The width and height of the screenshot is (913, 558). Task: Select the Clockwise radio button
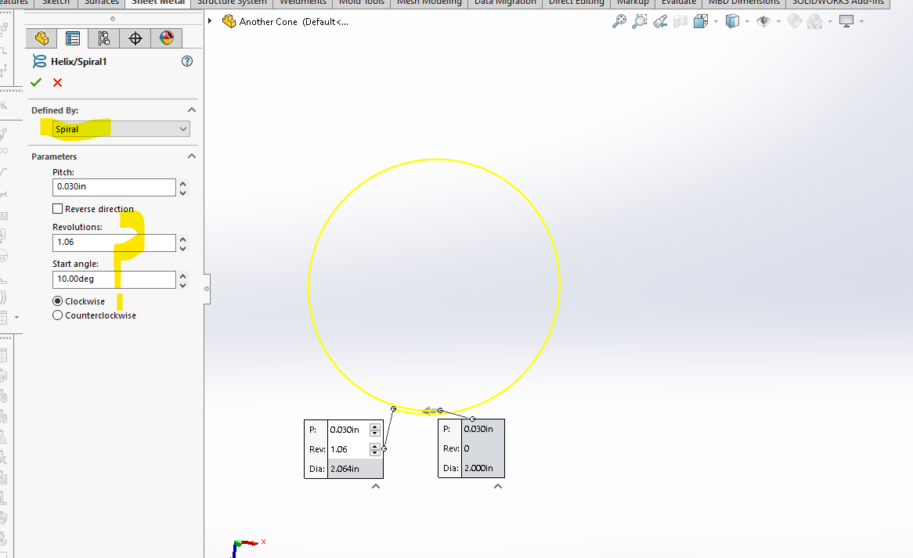pos(57,301)
